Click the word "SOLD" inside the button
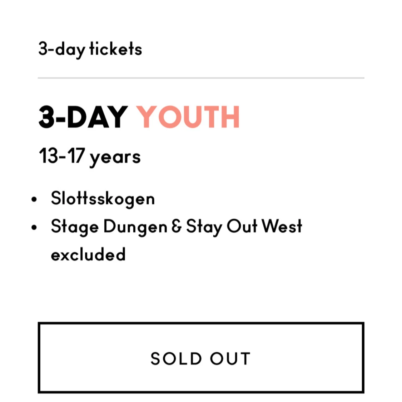Image resolution: width=402 pixels, height=402 pixels. pyautogui.click(x=176, y=358)
